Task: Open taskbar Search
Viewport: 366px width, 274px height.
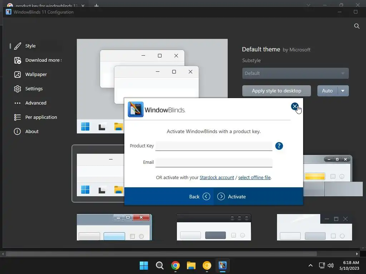Action: (160, 265)
